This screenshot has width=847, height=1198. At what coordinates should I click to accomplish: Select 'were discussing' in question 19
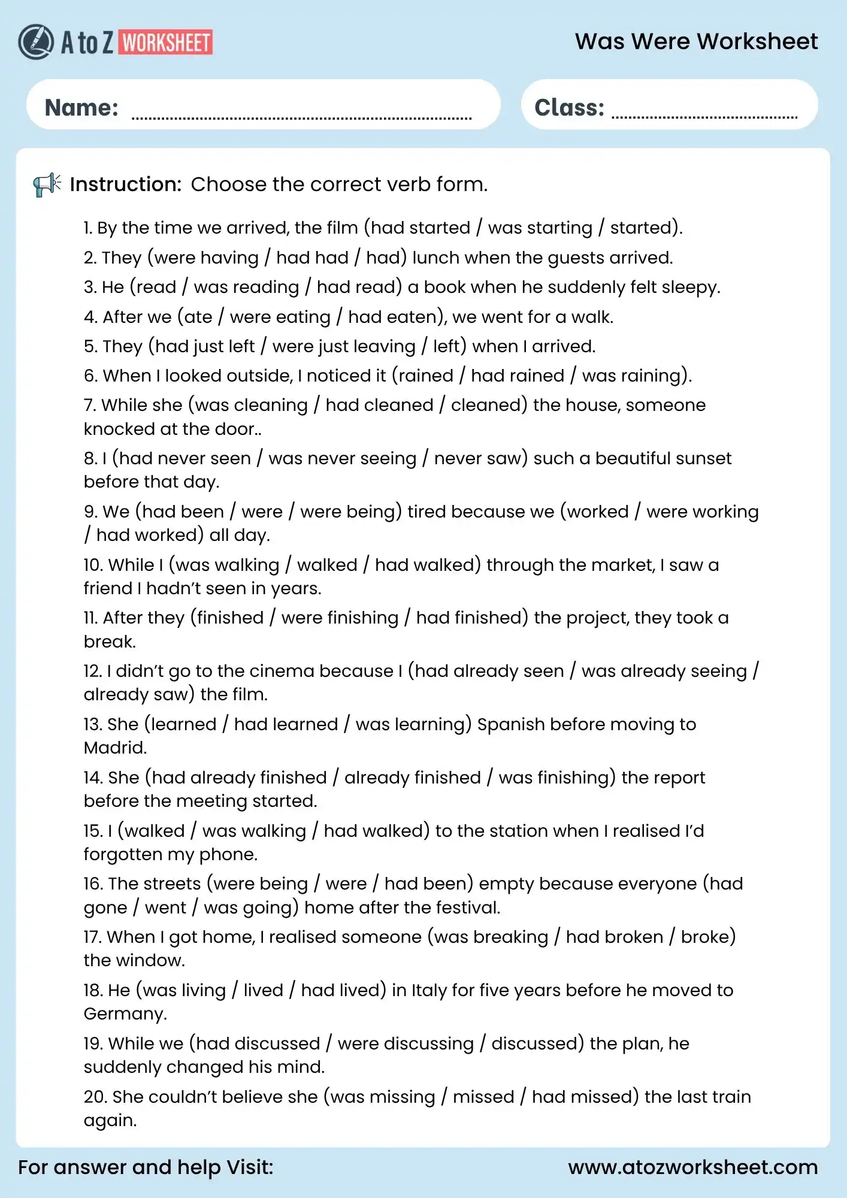coord(406,1043)
